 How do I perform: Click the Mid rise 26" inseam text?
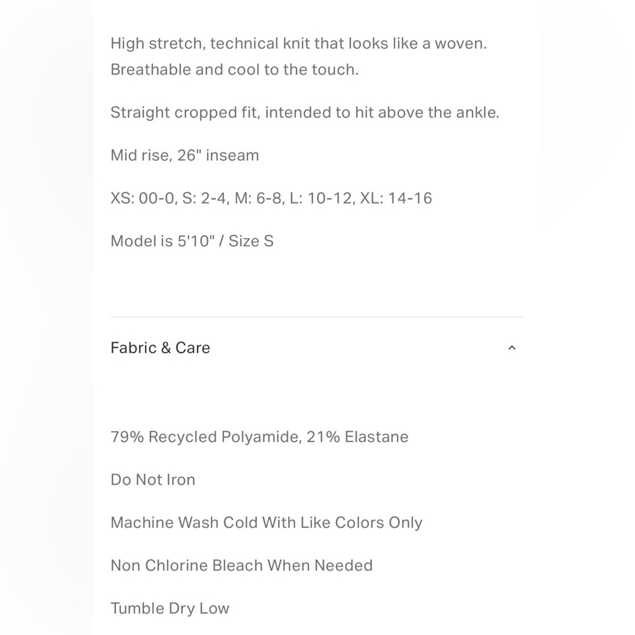[x=185, y=156]
